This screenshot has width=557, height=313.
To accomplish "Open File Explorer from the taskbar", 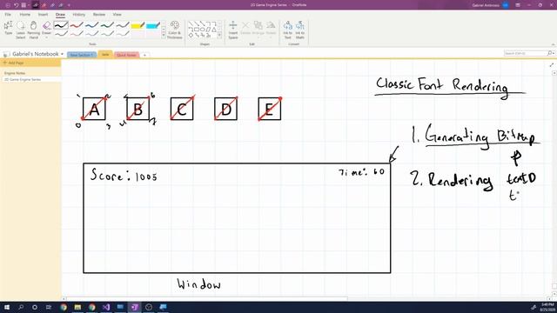I will tap(77, 307).
